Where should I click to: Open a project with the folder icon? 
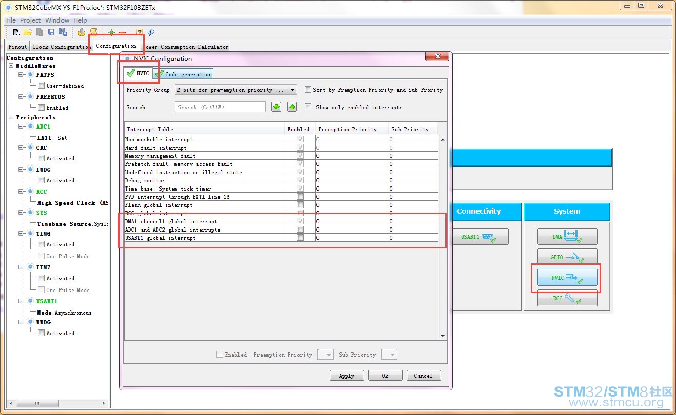tap(28, 32)
